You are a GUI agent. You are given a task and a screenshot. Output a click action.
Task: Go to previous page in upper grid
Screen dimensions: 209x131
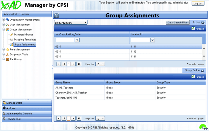tap(64, 64)
